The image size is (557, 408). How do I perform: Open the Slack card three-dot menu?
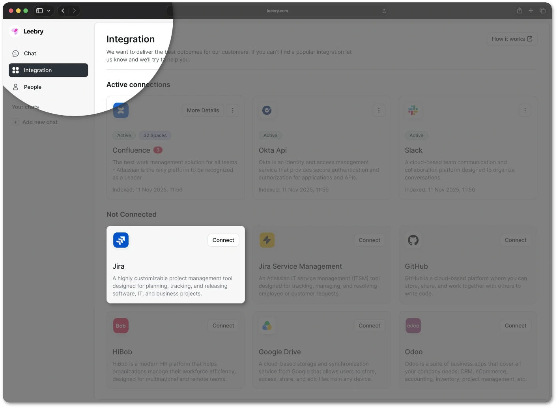click(525, 110)
